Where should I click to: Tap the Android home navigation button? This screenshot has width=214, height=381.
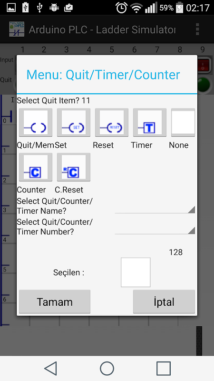point(107,368)
